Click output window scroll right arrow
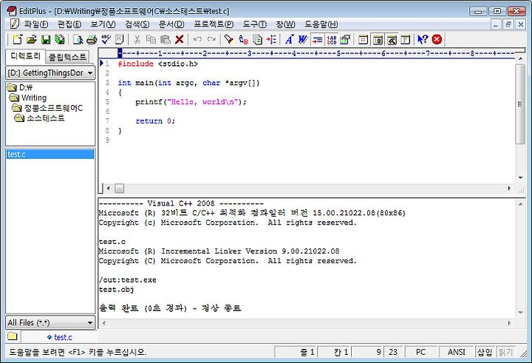The image size is (532, 363). tap(509, 323)
